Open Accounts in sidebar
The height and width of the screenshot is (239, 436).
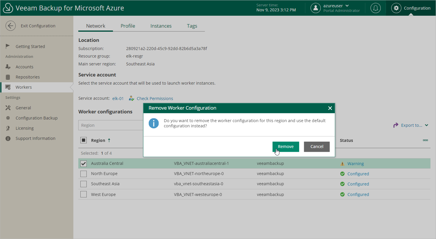point(24,67)
